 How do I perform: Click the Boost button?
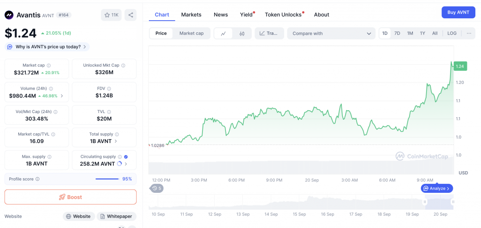tap(70, 197)
